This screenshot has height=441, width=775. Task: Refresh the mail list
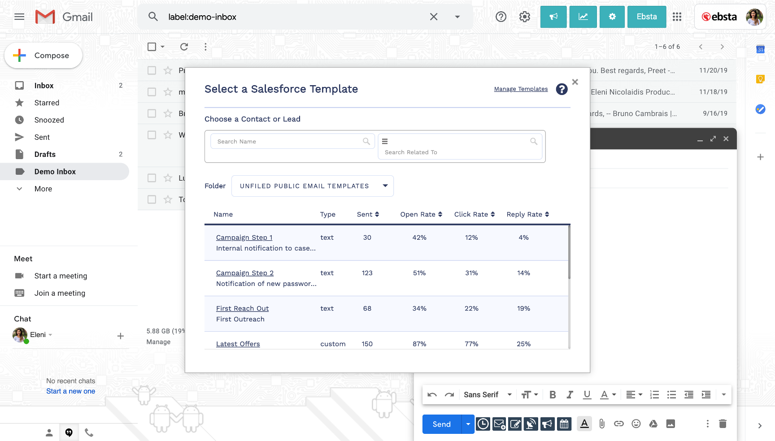[184, 47]
